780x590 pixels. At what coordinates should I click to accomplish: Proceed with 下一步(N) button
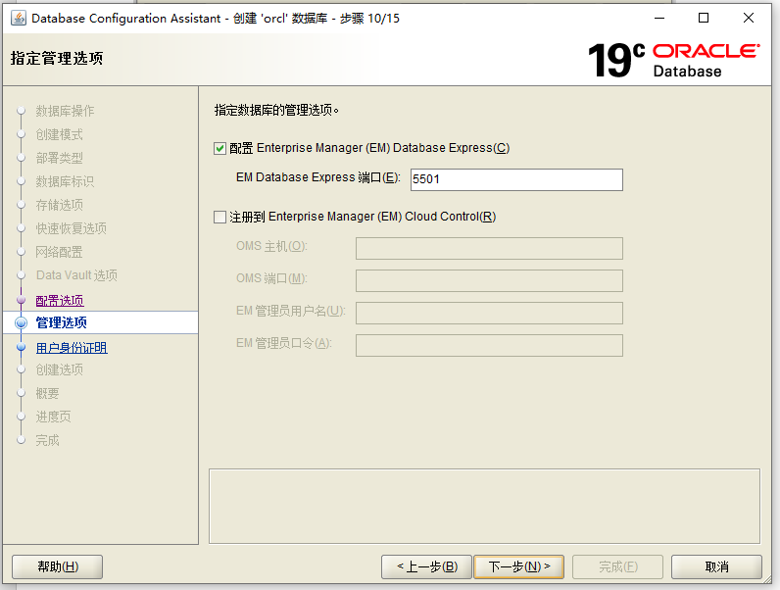click(518, 566)
